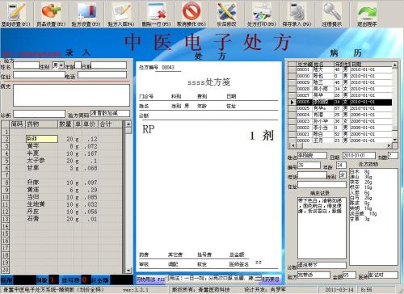Select drug 黄芩 in row 3
The image size is (404, 294).
point(33,146)
